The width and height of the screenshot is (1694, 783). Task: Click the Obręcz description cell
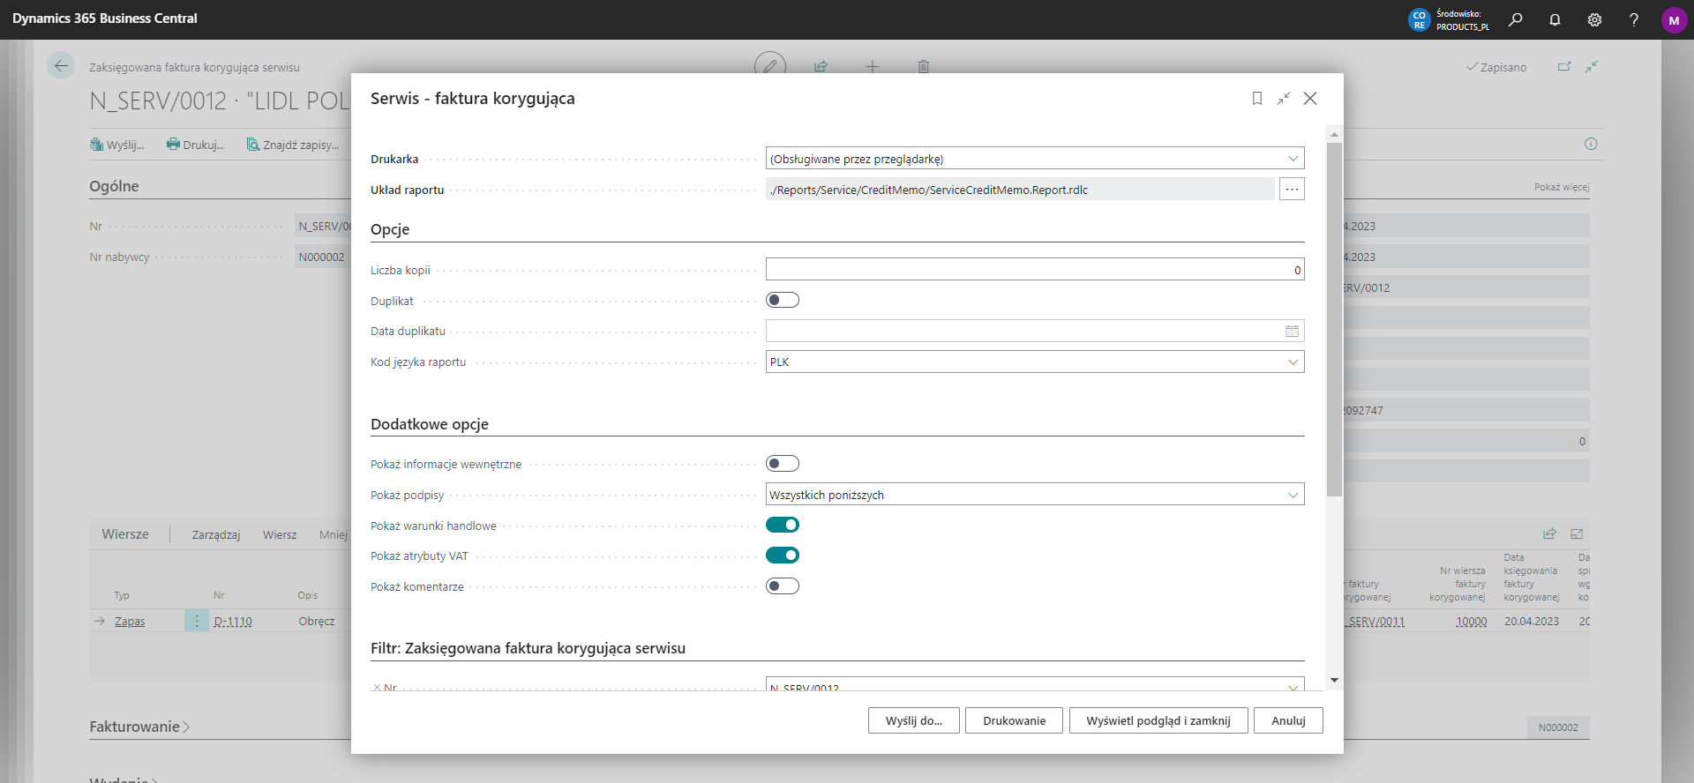[x=317, y=621]
